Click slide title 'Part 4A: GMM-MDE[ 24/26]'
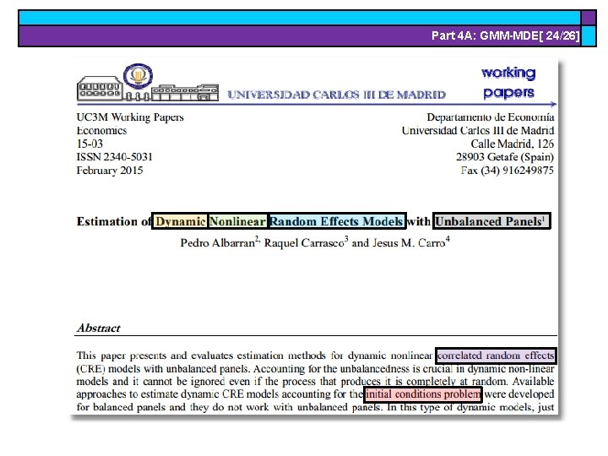This screenshot has width=608, height=456. [506, 35]
